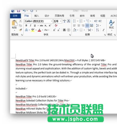The width and height of the screenshot is (117, 124).
Task: Apply character border A icon
Action: [69, 21]
